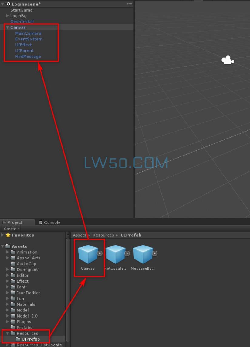Switch to the Console tab
This screenshot has width=250, height=347.
pyautogui.click(x=50, y=222)
